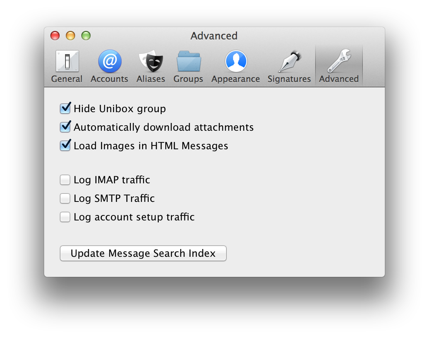
Task: Select the Advanced wrench icon
Action: click(339, 61)
